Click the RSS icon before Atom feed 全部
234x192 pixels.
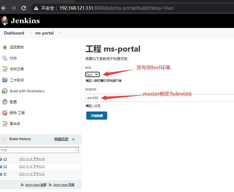click(x=22, y=185)
